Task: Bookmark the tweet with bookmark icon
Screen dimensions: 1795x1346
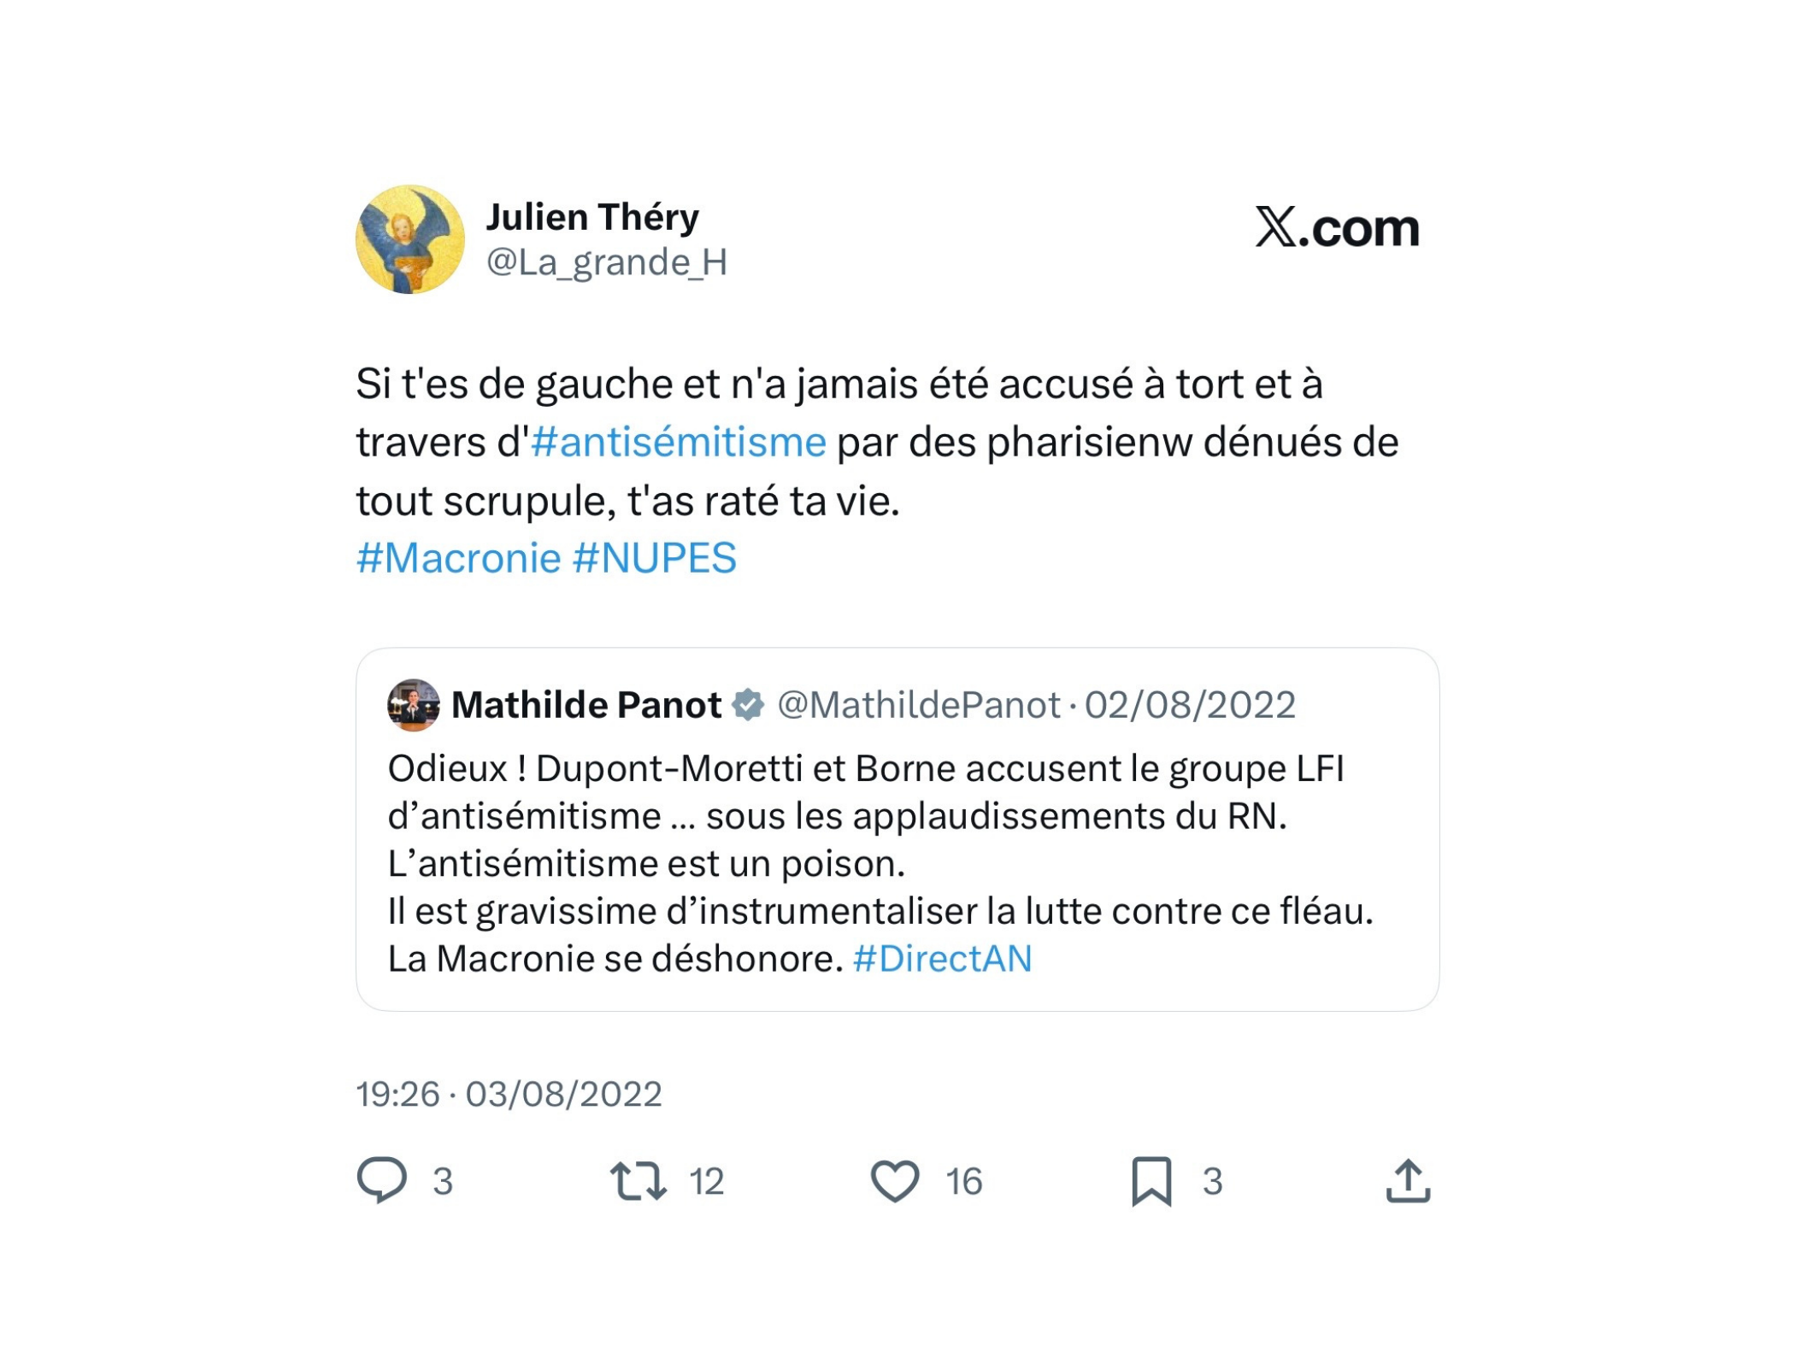Action: tap(1151, 1181)
